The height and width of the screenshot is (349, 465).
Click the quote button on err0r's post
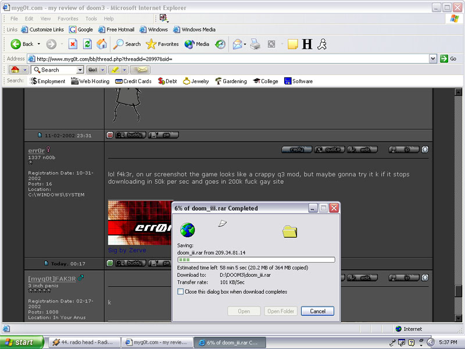pyautogui.click(x=329, y=149)
